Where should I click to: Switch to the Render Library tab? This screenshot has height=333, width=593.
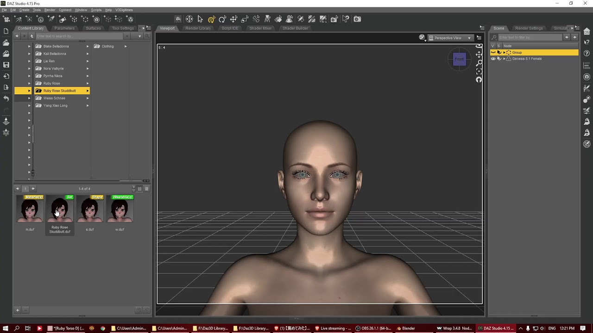pyautogui.click(x=198, y=28)
